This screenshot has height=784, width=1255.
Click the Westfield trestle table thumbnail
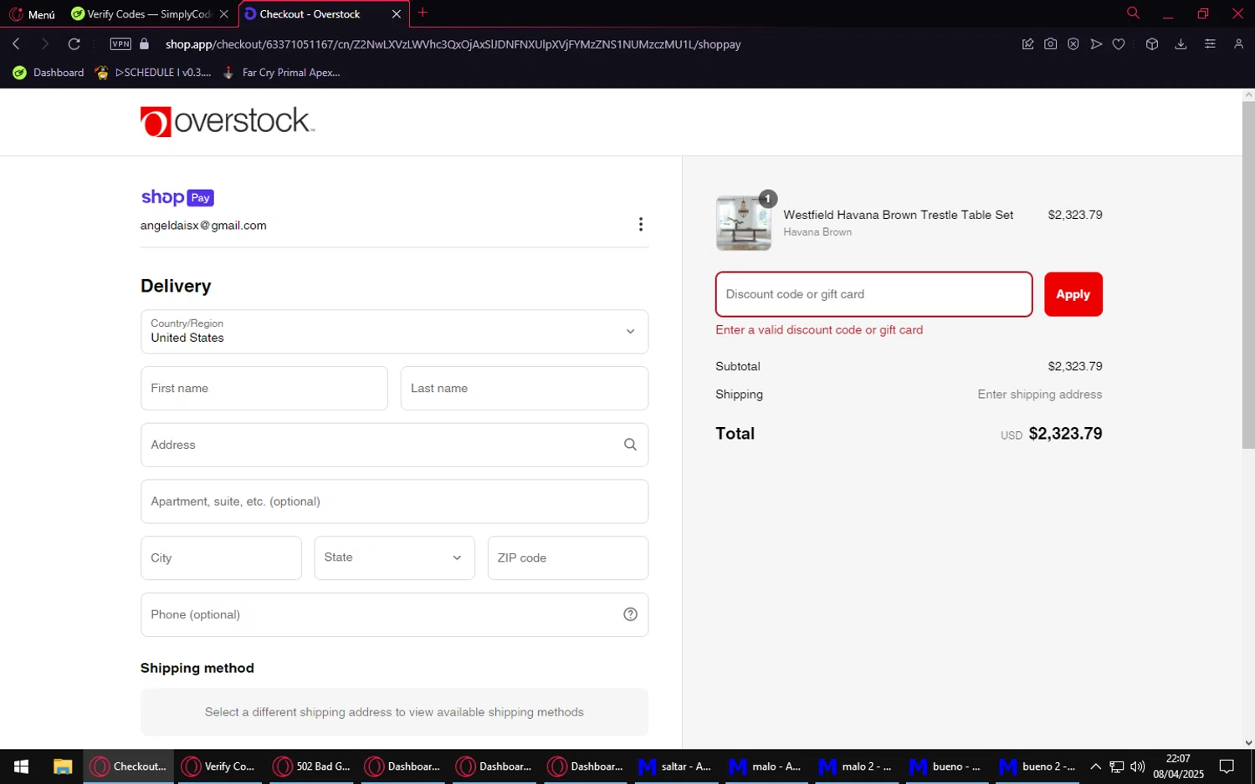click(743, 223)
